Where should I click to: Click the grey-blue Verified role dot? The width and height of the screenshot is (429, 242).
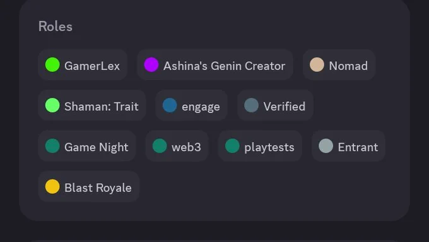(251, 106)
